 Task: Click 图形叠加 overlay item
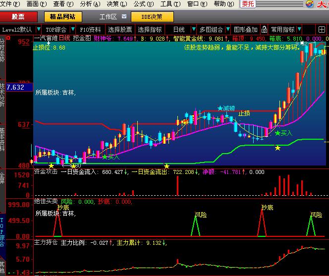click(x=246, y=30)
